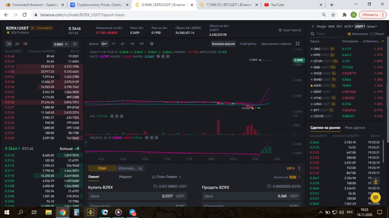The width and height of the screenshot is (389, 218).
Task: Bookmark this page with star icon
Action: click(x=333, y=15)
